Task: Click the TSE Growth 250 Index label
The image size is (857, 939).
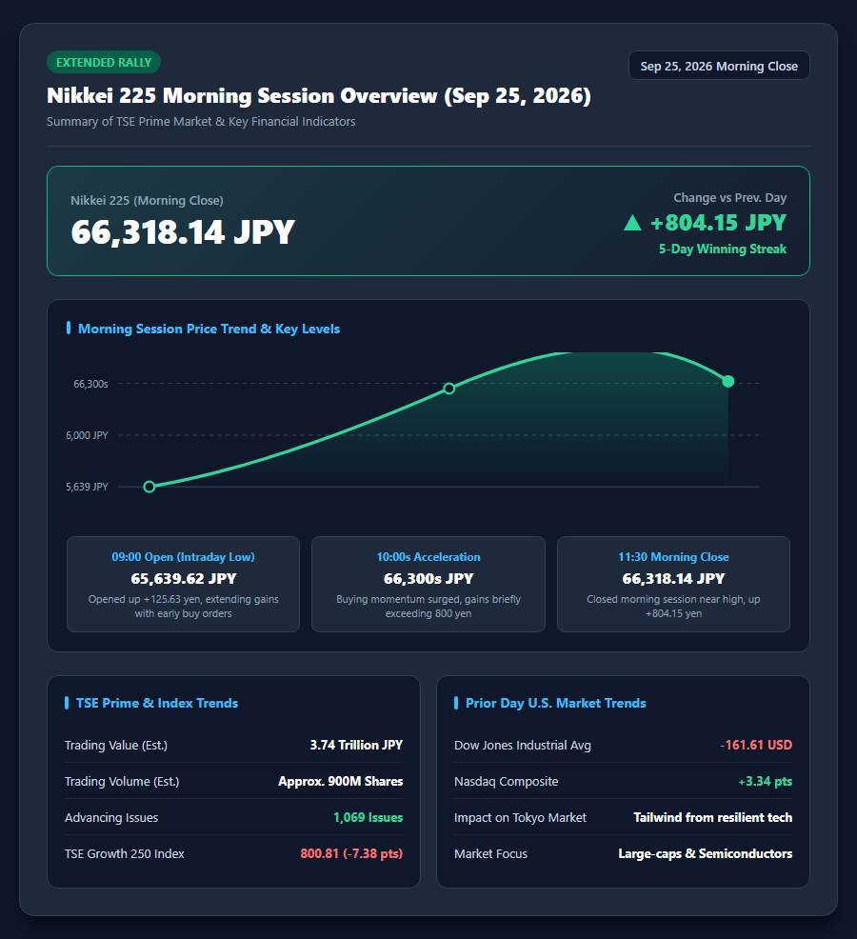Action: (125, 854)
